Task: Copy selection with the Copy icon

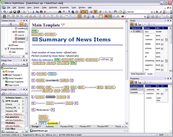Action: coord(37,12)
